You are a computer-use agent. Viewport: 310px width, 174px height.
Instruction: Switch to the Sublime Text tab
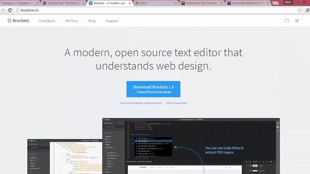63,3
